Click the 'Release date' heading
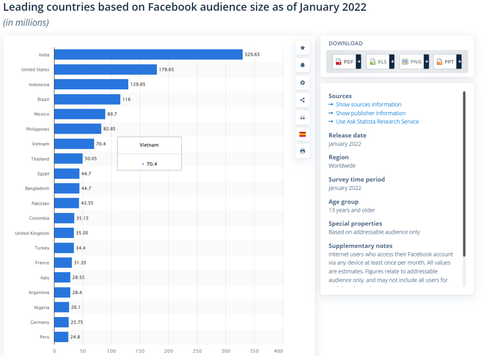The width and height of the screenshot is (500, 356). pos(348,135)
